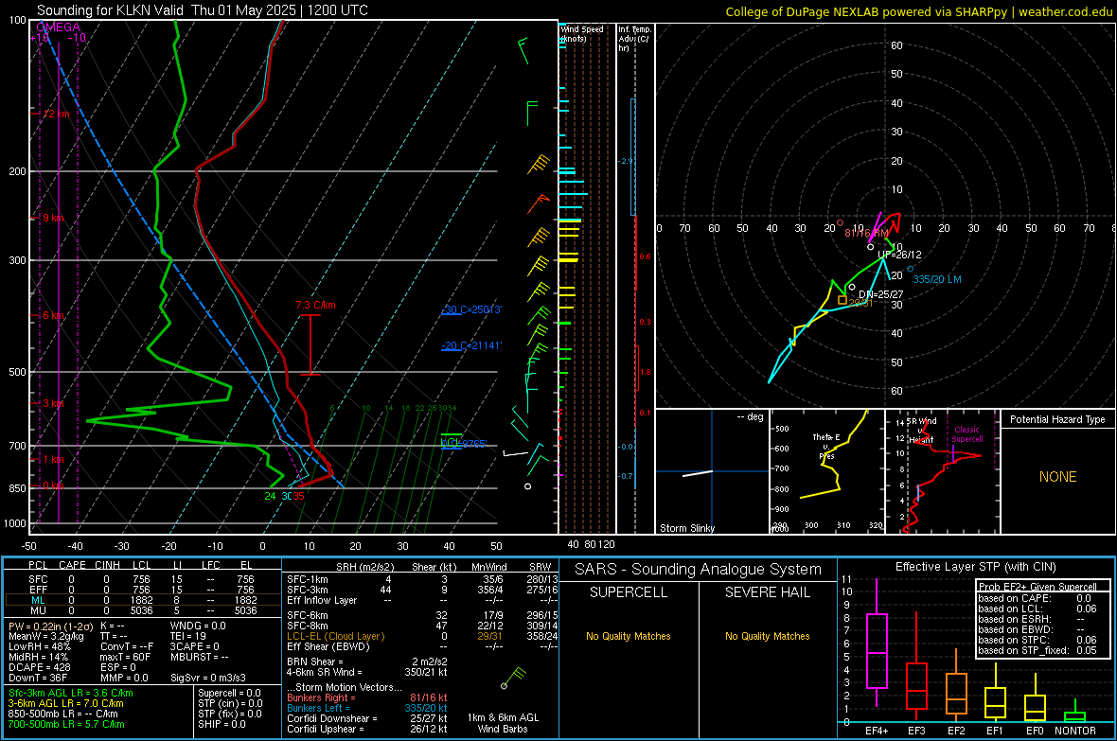This screenshot has height=741, width=1117.
Task: Click the SHIP = 0.0 parameter
Action: tap(222, 724)
